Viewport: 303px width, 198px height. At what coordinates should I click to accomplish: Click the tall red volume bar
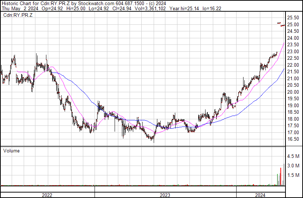point(281,176)
